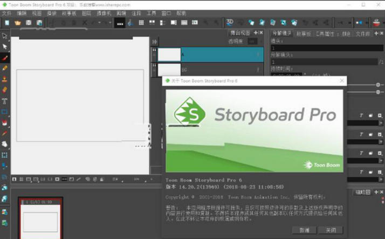Click the Open folder icon in toolbar

(17, 23)
